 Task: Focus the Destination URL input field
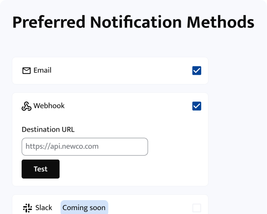(84, 147)
